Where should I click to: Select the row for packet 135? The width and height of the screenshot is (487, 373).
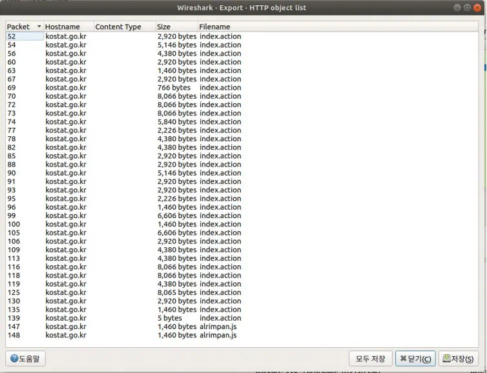point(242,309)
